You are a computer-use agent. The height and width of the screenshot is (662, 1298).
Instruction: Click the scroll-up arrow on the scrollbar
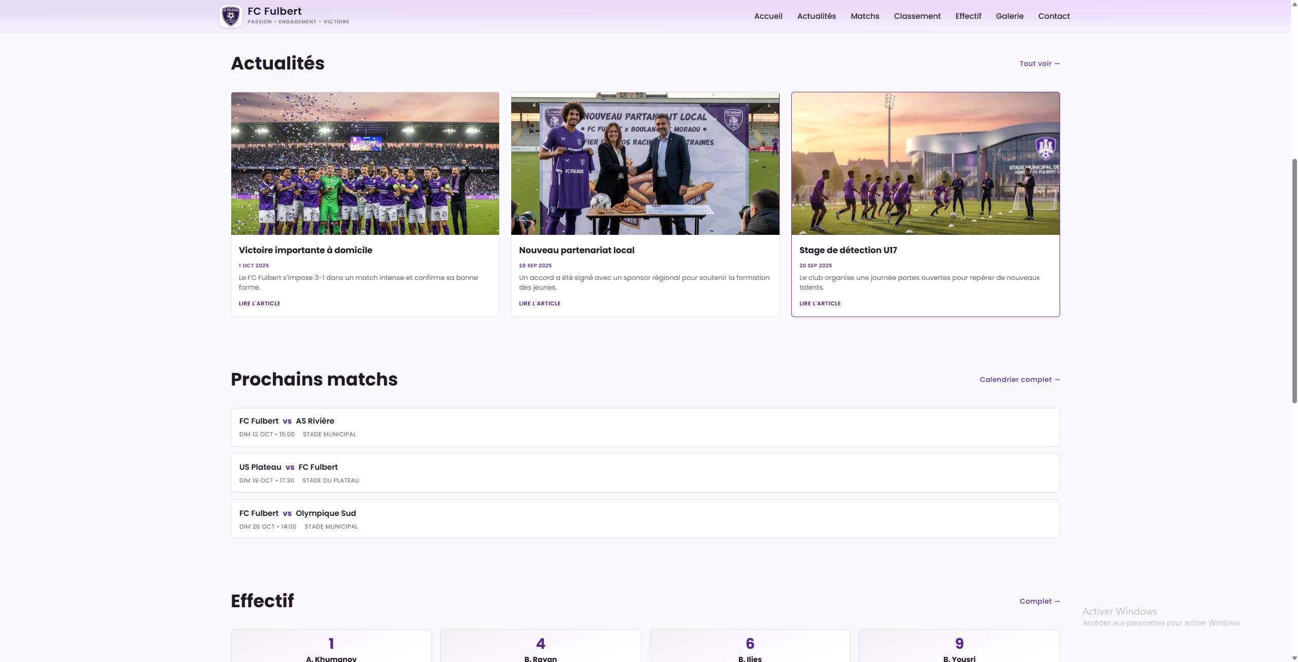click(x=1294, y=4)
